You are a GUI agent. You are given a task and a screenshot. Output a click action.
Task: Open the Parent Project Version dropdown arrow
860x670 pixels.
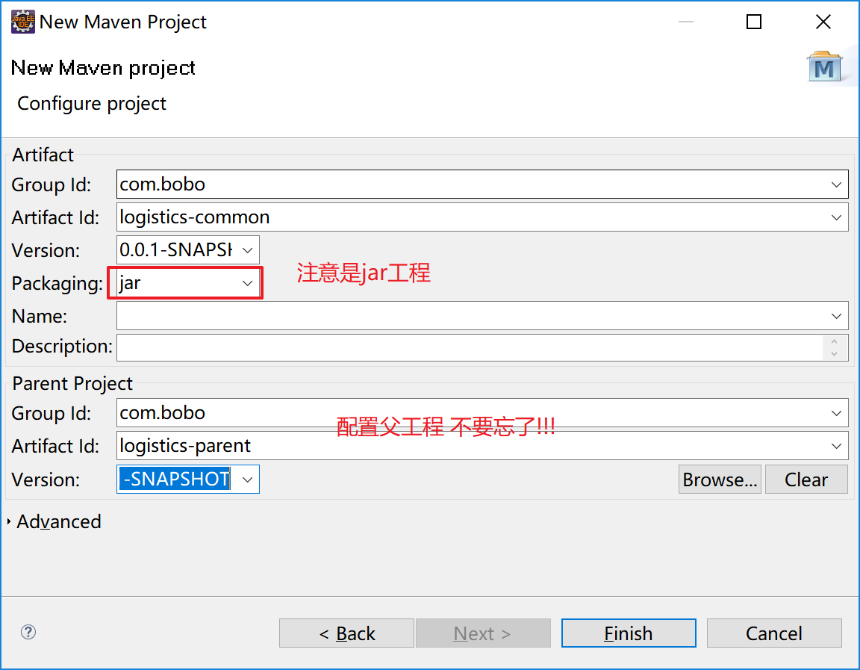[x=247, y=480]
